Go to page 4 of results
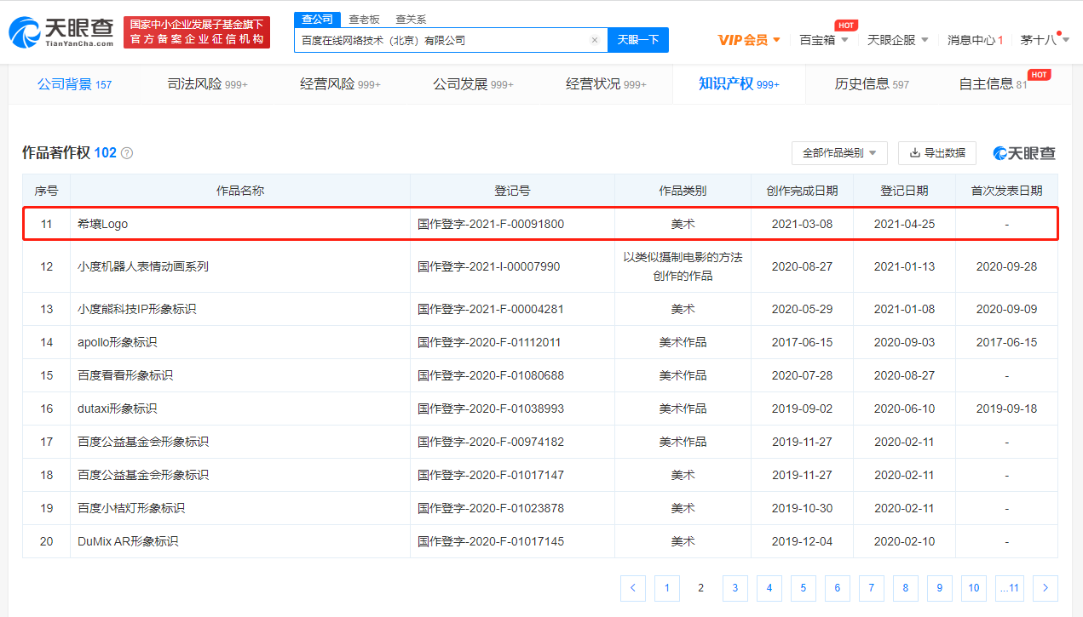The image size is (1083, 617). [769, 588]
